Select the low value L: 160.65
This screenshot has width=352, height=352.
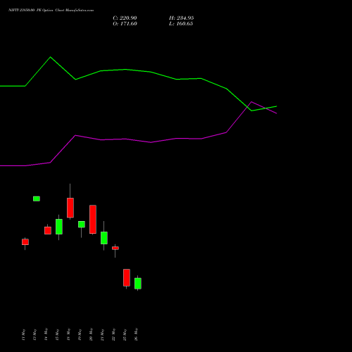[181, 24]
